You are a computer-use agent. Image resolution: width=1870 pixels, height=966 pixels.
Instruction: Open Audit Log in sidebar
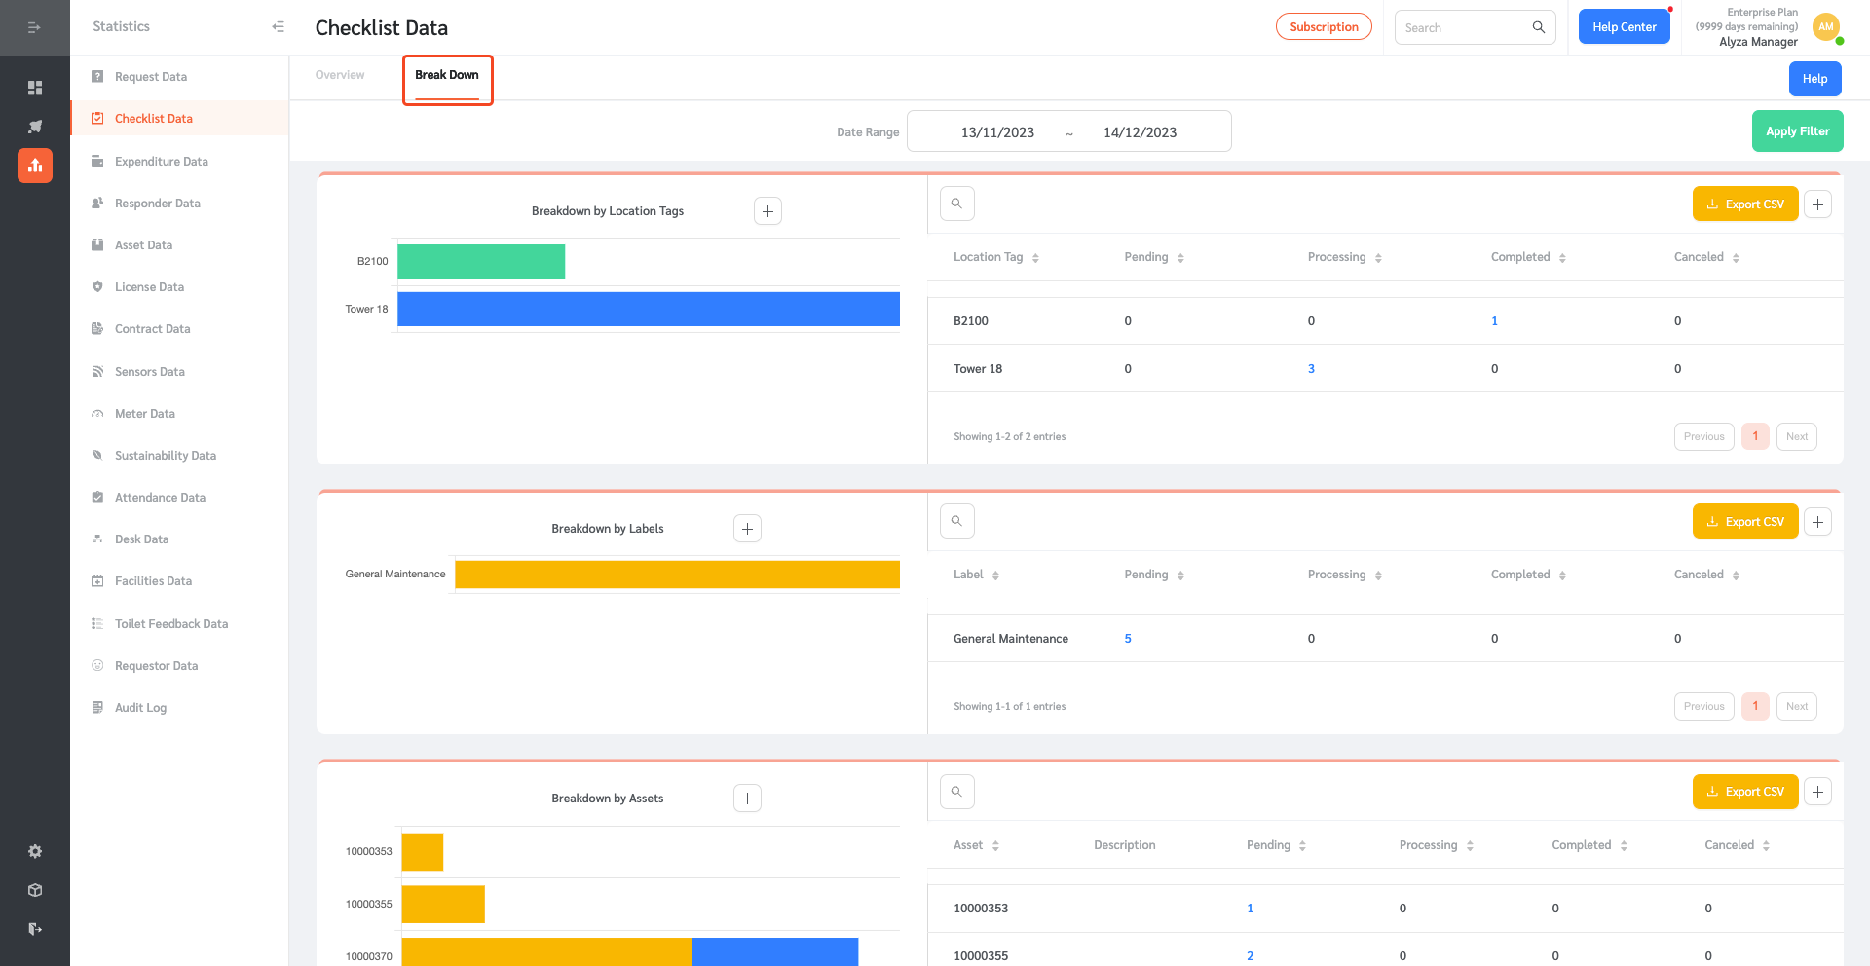[x=141, y=708]
